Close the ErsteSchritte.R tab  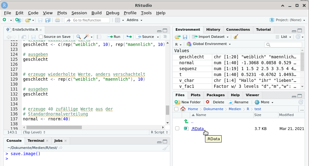click(x=40, y=30)
